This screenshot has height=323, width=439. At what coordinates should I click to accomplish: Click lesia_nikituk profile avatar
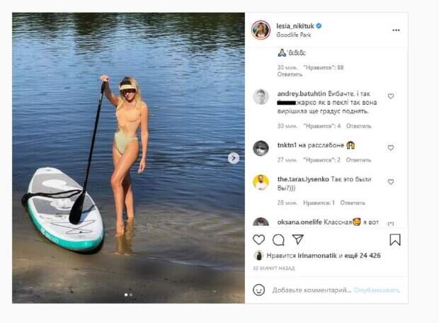tap(261, 30)
